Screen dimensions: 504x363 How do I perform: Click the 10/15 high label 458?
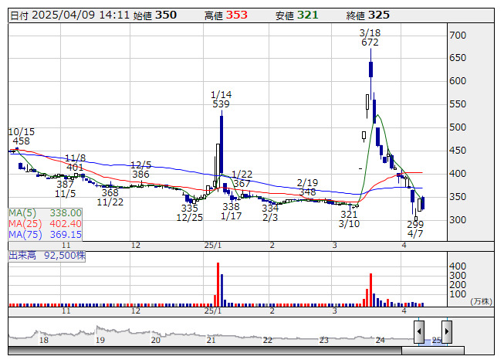pos(20,141)
